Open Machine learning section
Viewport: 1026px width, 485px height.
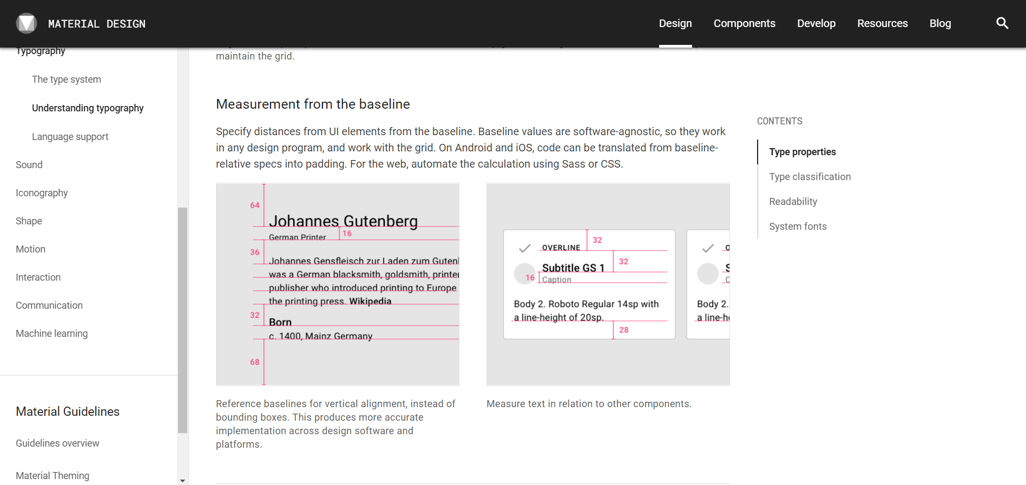click(51, 334)
